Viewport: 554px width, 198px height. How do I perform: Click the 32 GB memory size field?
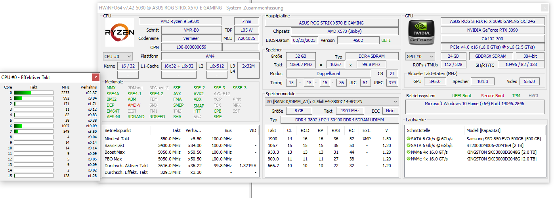301,57
